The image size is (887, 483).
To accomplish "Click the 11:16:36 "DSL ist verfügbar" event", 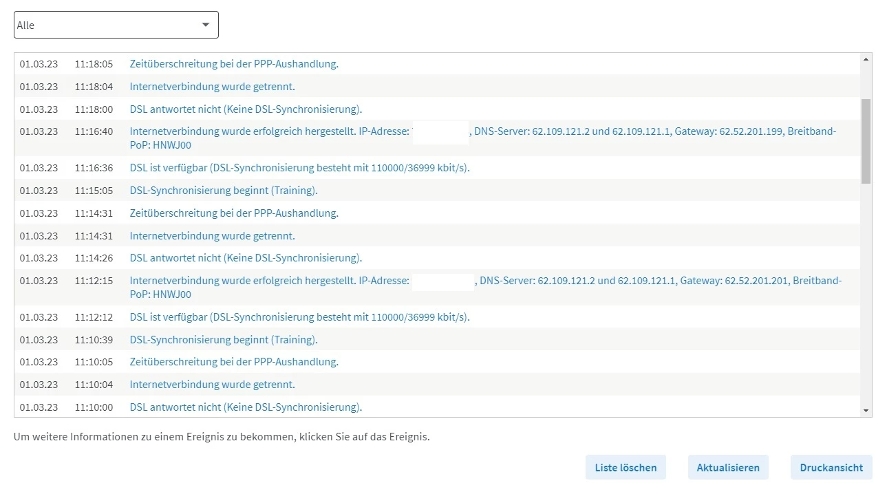I will (x=299, y=168).
